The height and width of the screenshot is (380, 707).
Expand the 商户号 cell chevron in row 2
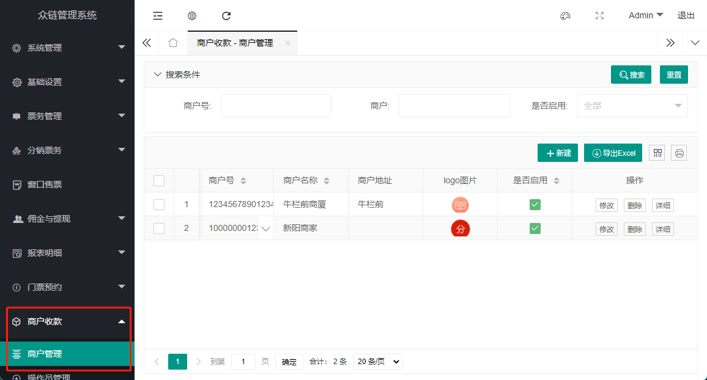click(x=265, y=228)
